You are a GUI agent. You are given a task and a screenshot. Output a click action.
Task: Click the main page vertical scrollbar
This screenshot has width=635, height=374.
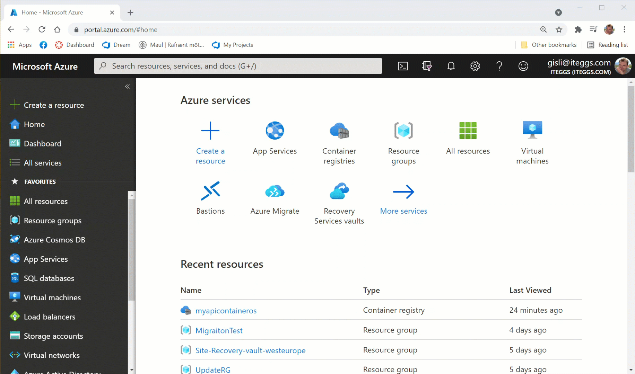coord(631,128)
